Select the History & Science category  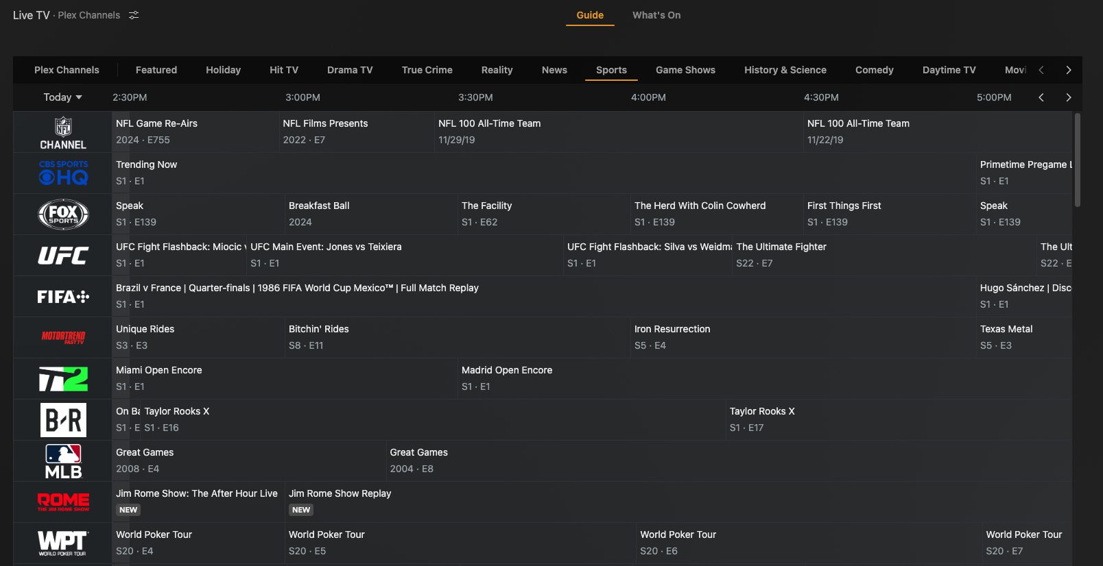[785, 70]
